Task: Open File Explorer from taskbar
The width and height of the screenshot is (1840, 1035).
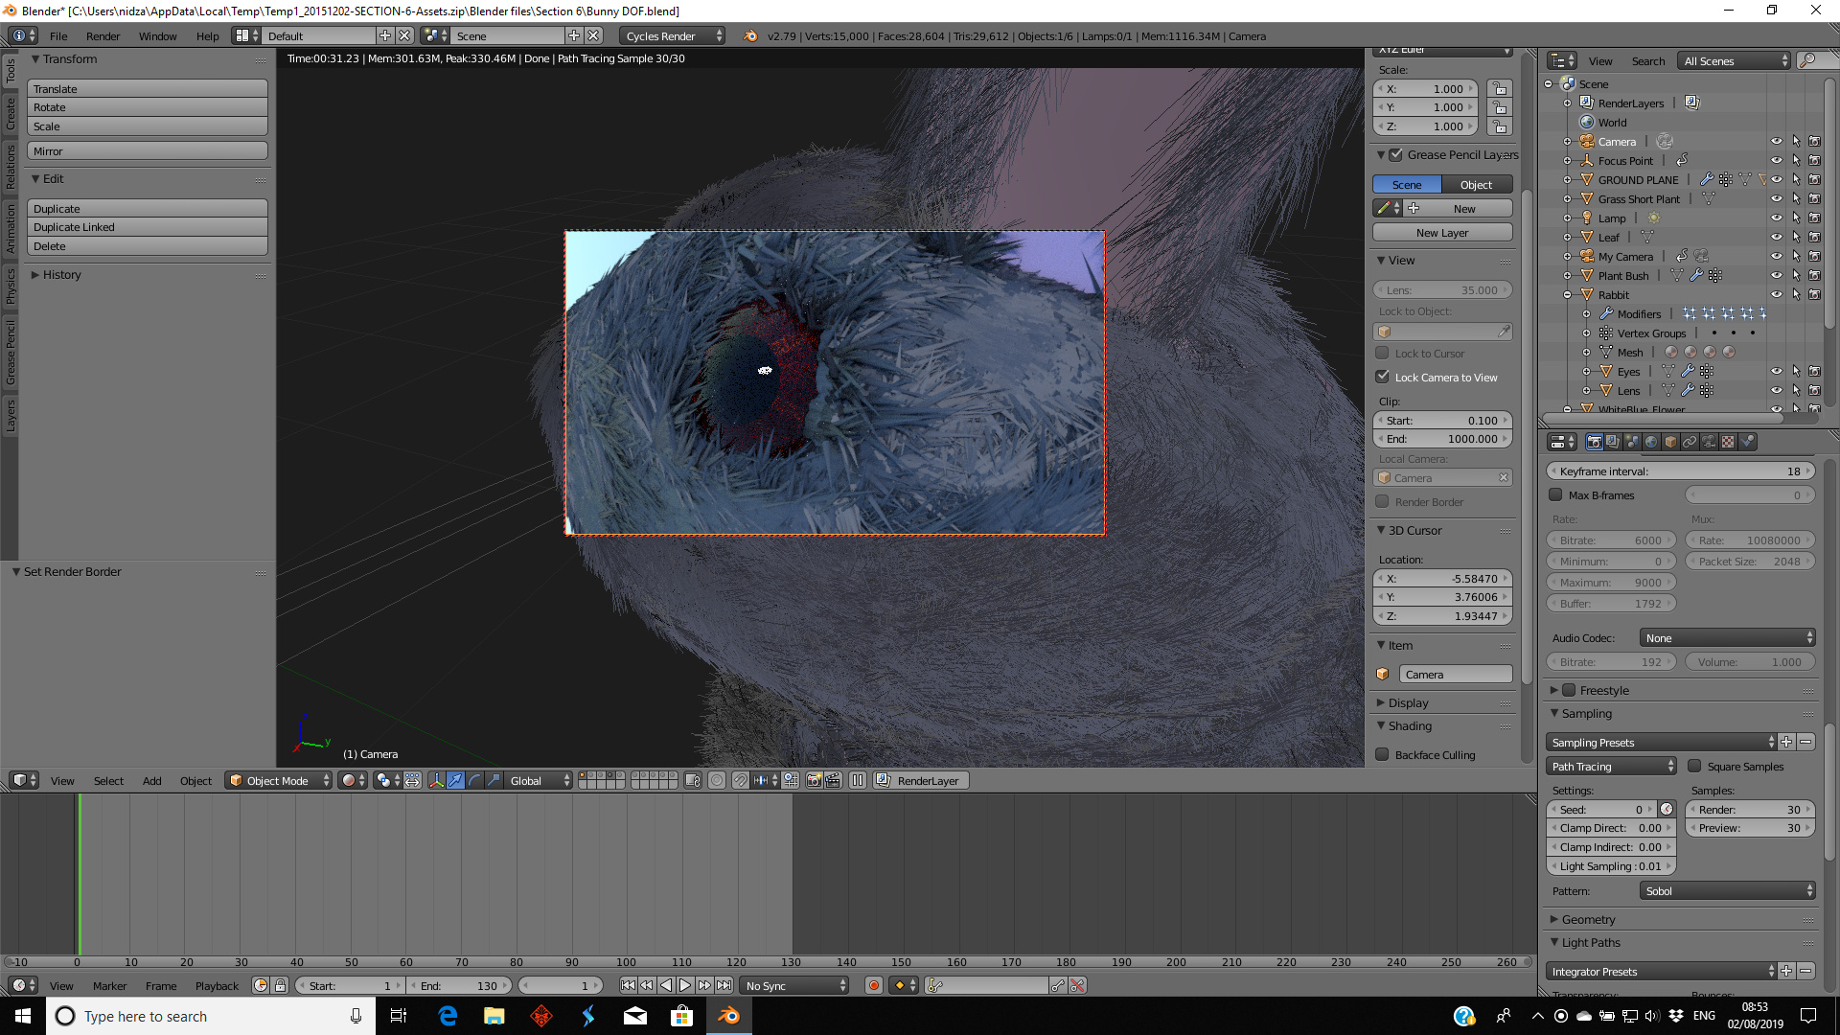Action: (x=494, y=1016)
